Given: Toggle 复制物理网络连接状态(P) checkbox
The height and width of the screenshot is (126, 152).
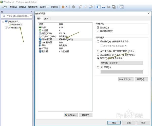Looking at the screenshot, I should (102, 45).
